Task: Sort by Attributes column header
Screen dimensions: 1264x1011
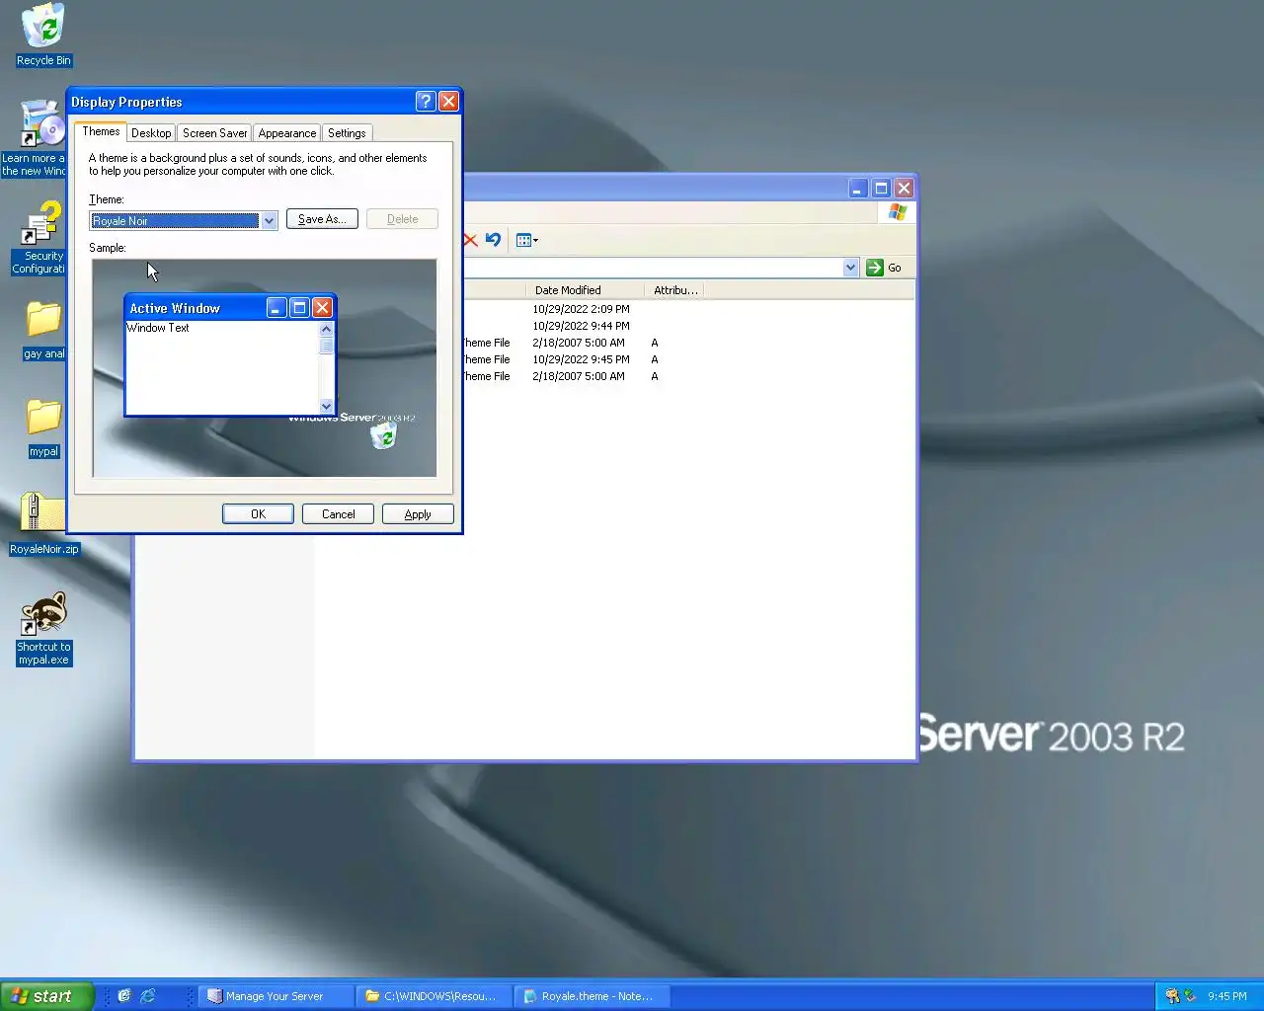Action: pos(674,290)
